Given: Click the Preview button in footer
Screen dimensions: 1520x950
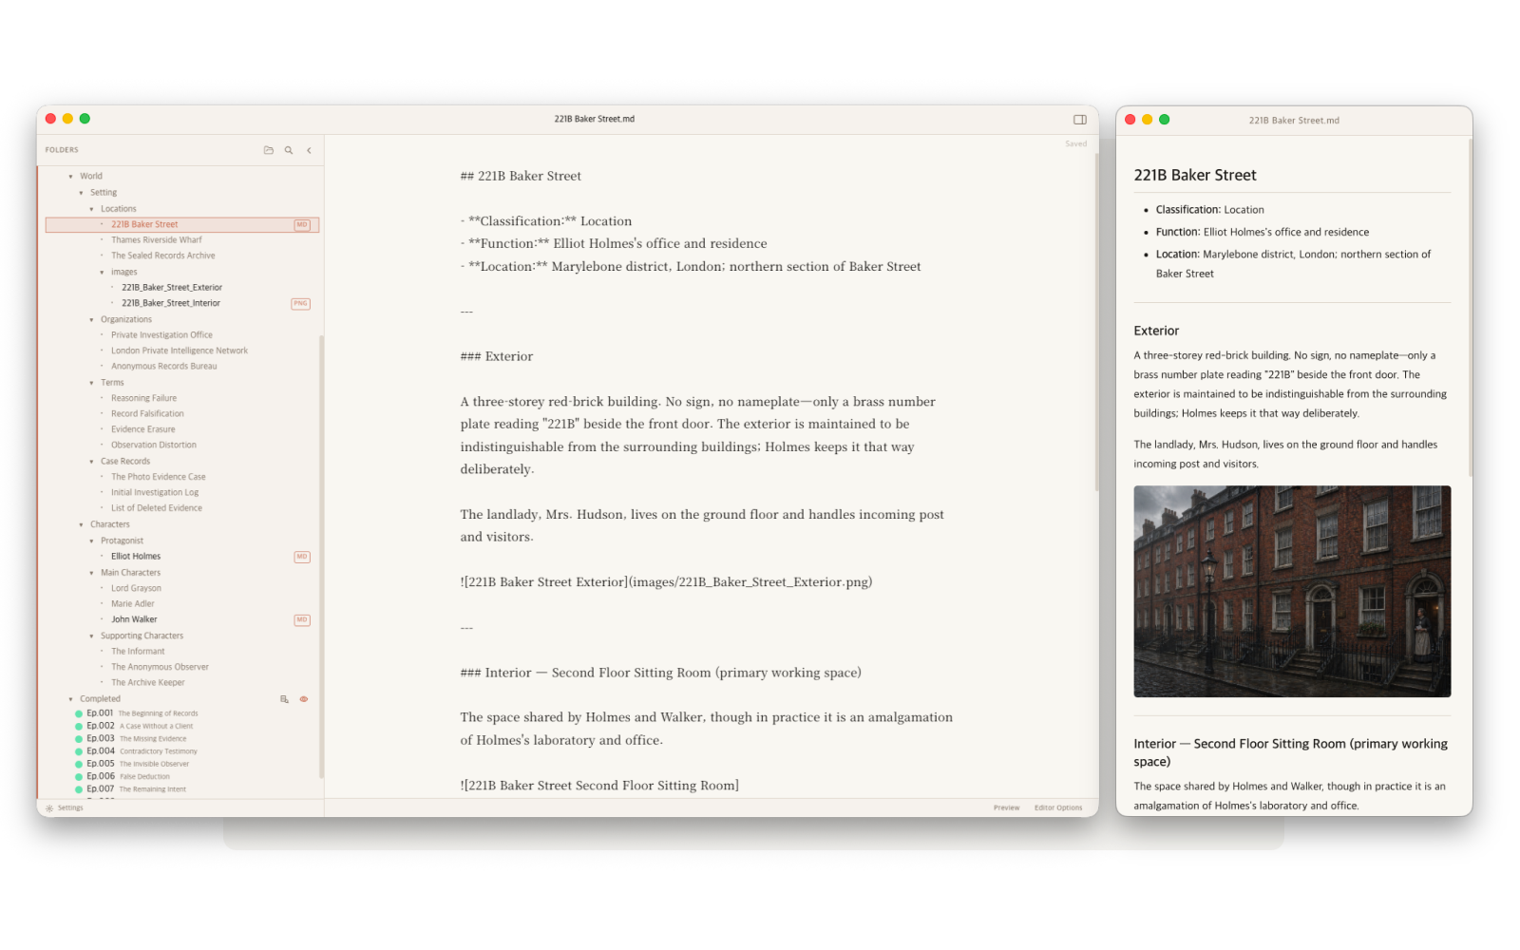Looking at the screenshot, I should tap(1006, 808).
